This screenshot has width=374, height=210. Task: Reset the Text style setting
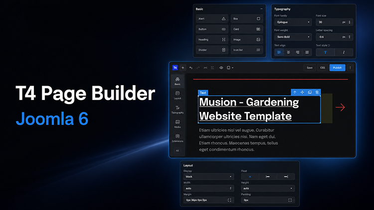pos(329,45)
